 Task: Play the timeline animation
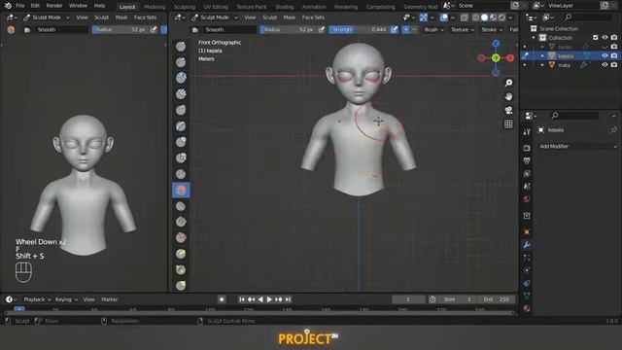click(269, 299)
